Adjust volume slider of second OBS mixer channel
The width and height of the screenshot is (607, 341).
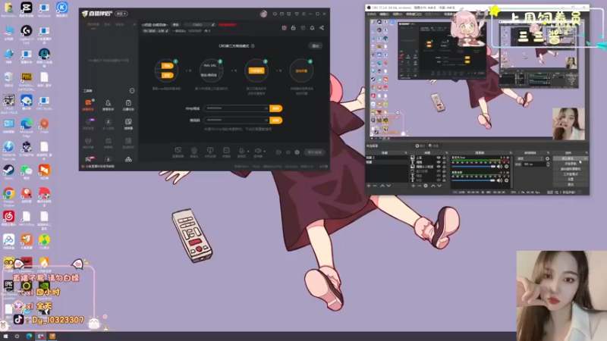point(475,180)
